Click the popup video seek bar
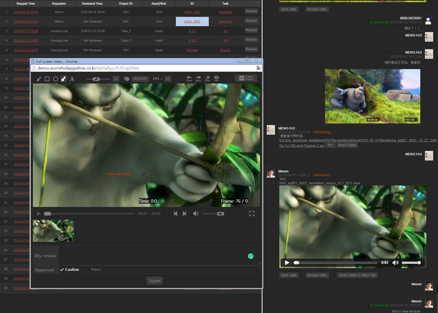 89,214
